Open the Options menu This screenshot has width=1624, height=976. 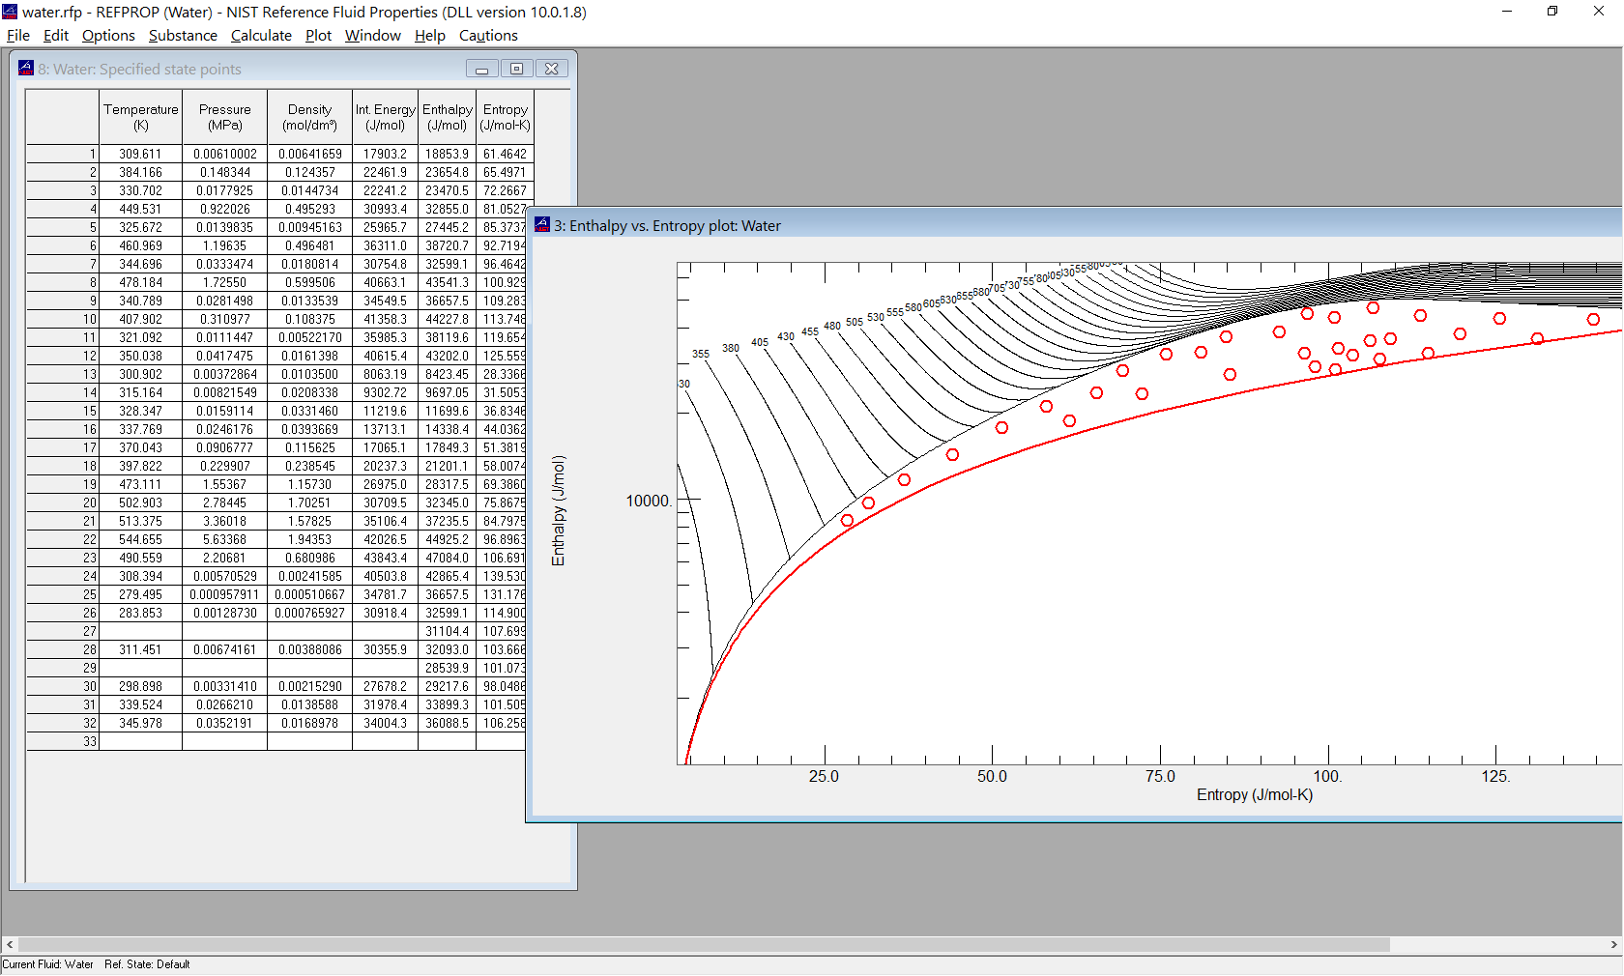107,36
